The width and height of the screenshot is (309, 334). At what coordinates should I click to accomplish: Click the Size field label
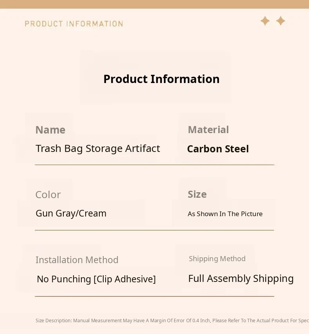[197, 194]
